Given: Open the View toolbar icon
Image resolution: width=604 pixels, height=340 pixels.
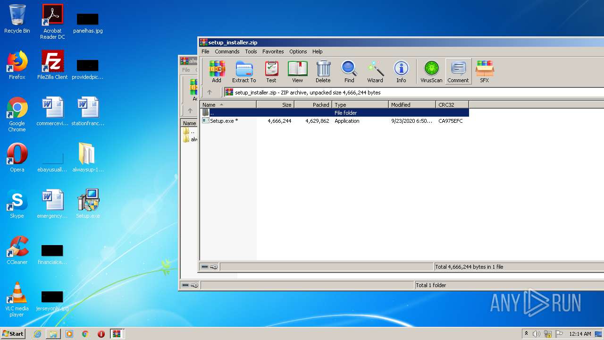Looking at the screenshot, I should coord(297,72).
